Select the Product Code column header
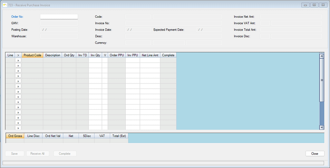Viewport: 330px width, 168px height. tap(32, 55)
